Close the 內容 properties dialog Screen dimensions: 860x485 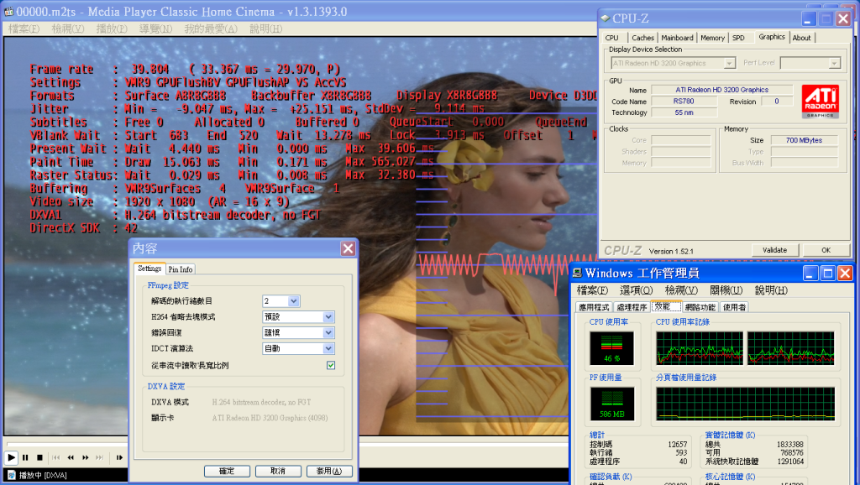[348, 249]
